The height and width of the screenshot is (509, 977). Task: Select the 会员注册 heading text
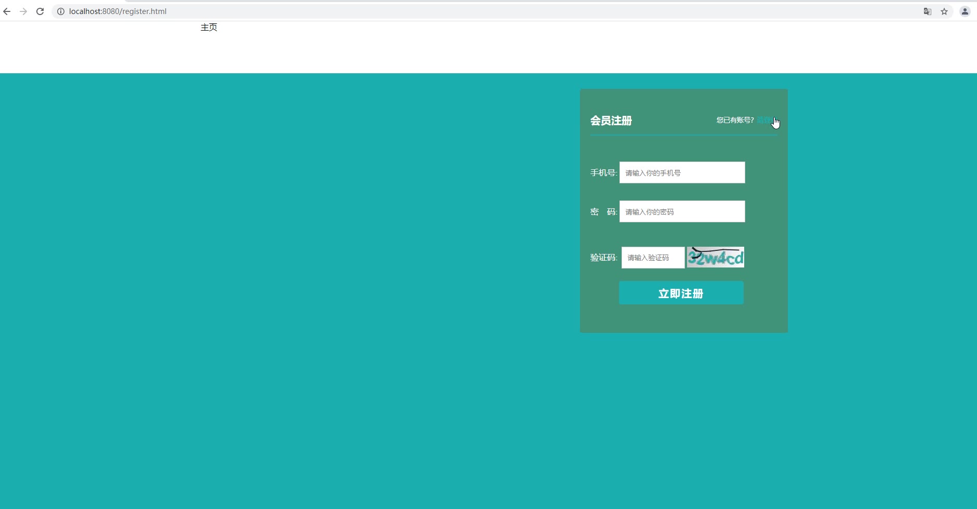(611, 120)
